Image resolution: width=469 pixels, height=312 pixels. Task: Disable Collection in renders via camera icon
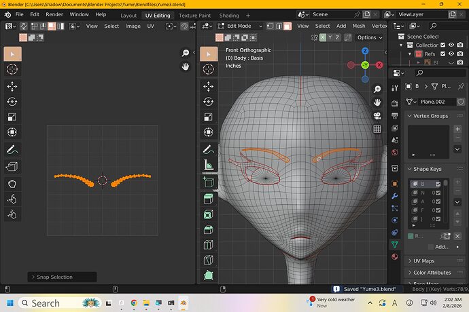460,45
